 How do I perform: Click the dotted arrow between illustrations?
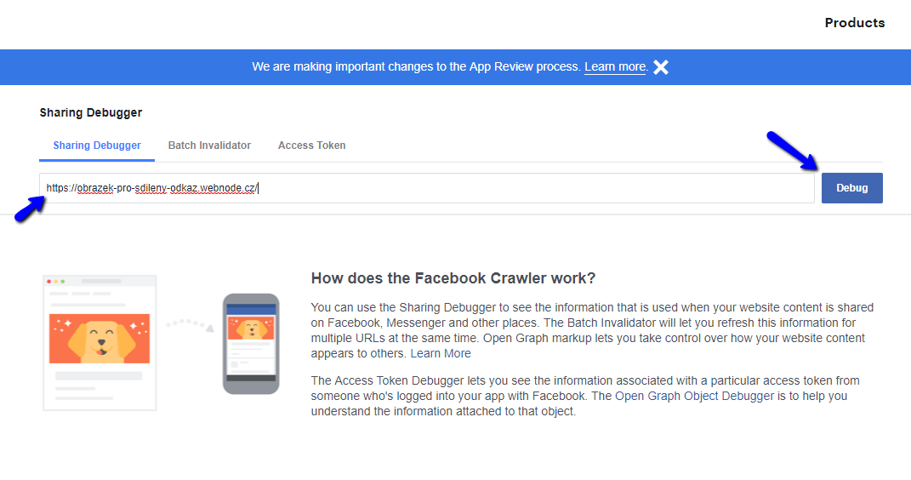[x=190, y=324]
